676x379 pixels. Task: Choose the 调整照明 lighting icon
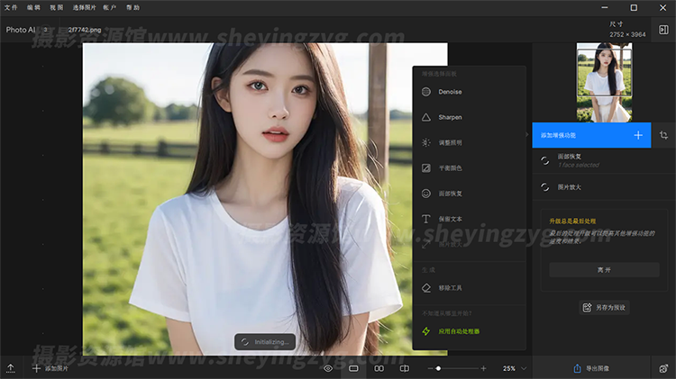pyautogui.click(x=426, y=142)
